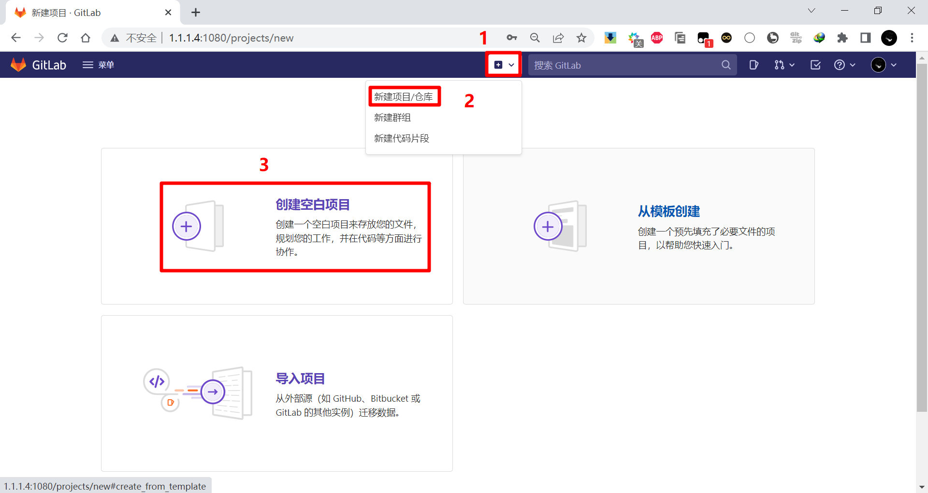
Task: Expand the create new plus dropdown
Action: tap(504, 65)
